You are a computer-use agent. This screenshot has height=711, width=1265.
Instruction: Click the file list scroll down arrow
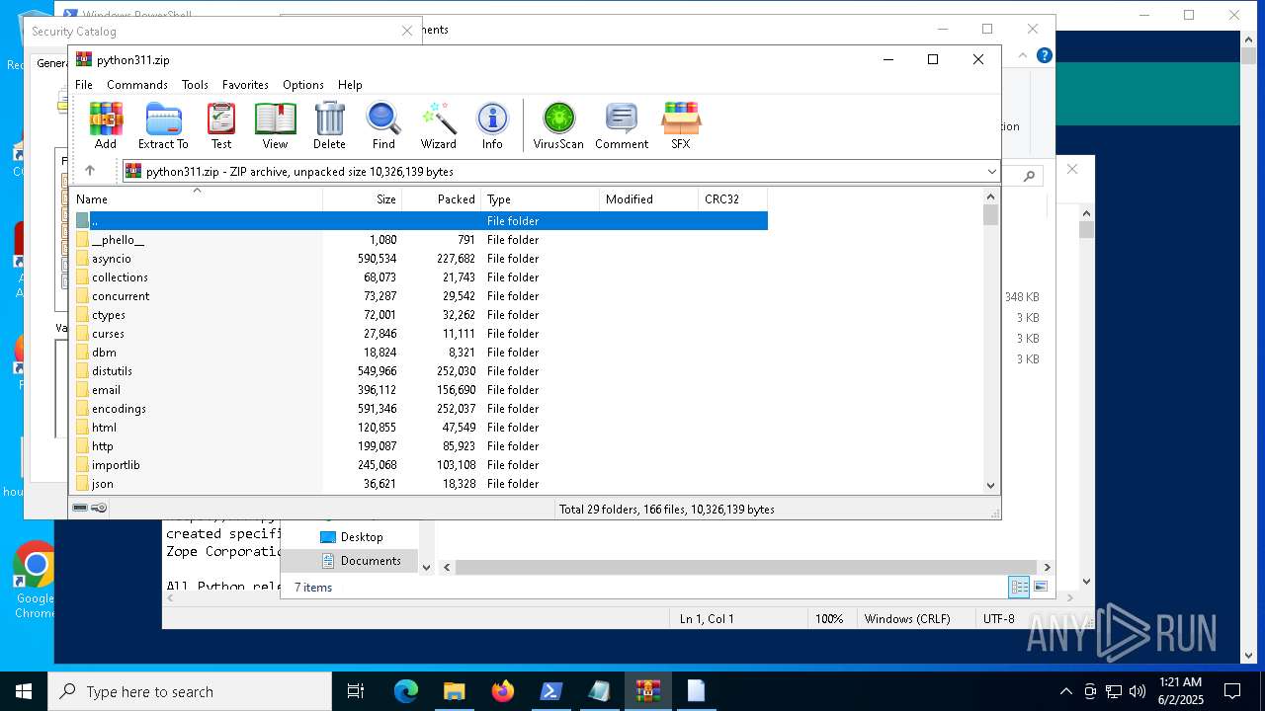[x=991, y=485]
